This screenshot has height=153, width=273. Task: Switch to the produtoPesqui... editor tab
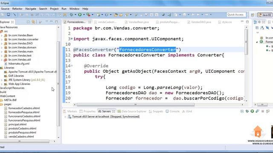coord(168,22)
